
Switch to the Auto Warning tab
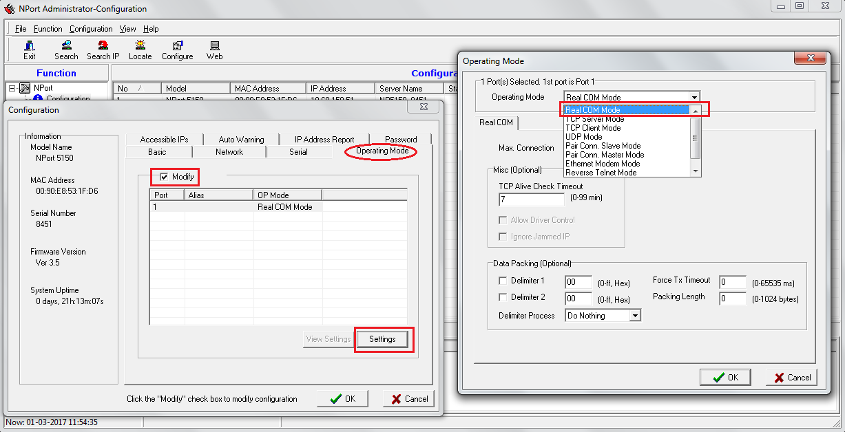pos(241,140)
